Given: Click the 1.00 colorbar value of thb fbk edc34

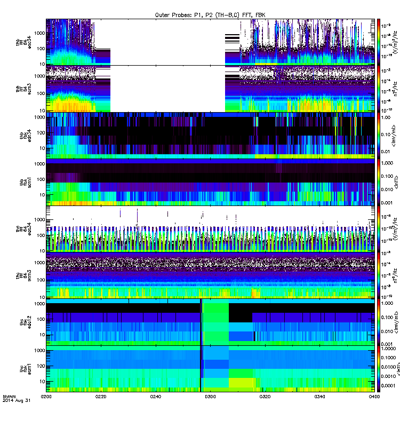Looking at the screenshot, I should [386, 117].
